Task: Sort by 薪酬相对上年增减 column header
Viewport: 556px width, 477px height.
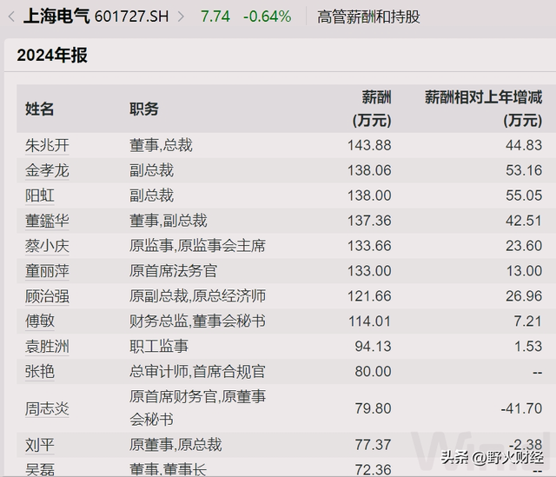Action: click(484, 109)
